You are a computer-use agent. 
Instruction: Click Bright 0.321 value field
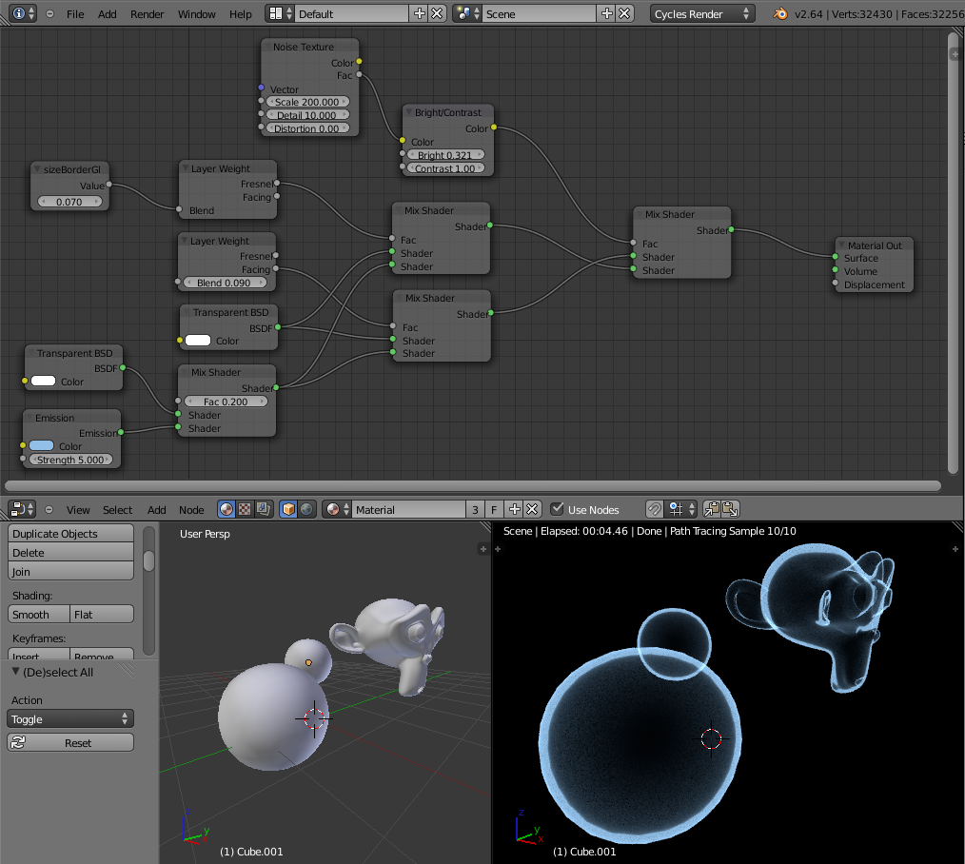445,155
